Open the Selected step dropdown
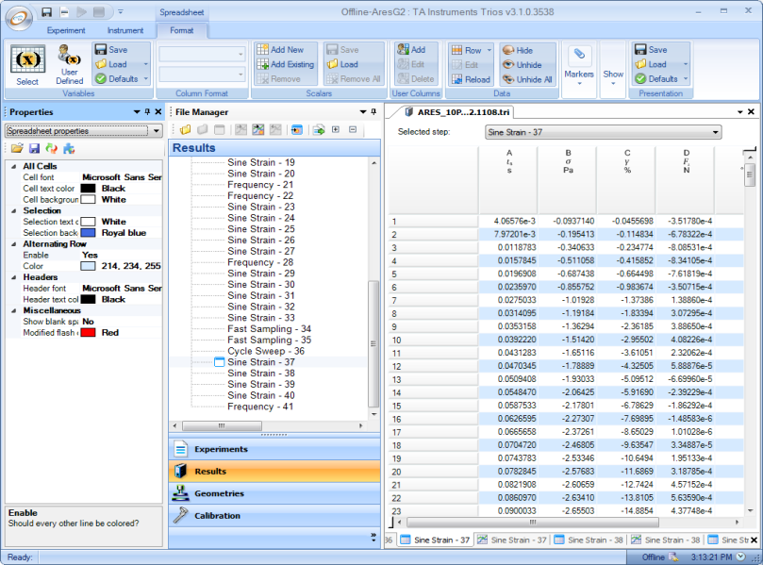 pos(715,132)
